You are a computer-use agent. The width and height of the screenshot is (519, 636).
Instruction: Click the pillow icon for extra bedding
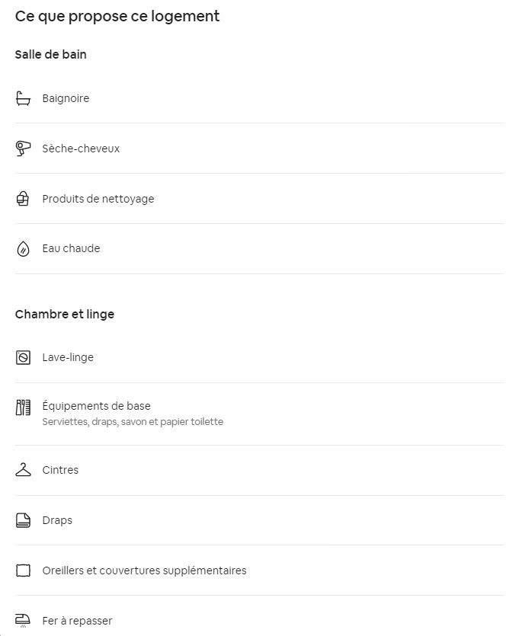pyautogui.click(x=23, y=570)
